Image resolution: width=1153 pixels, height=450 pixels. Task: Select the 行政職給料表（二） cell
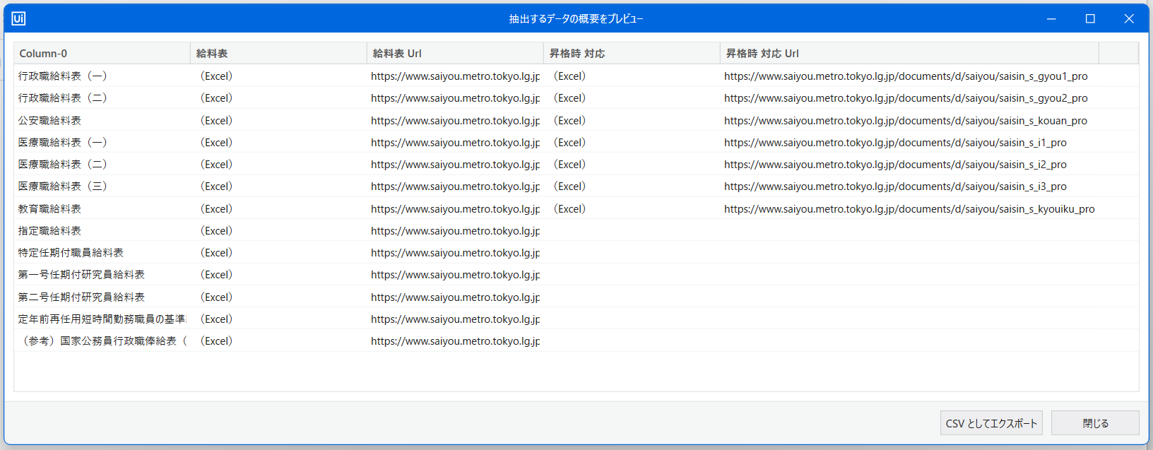pyautogui.click(x=102, y=98)
